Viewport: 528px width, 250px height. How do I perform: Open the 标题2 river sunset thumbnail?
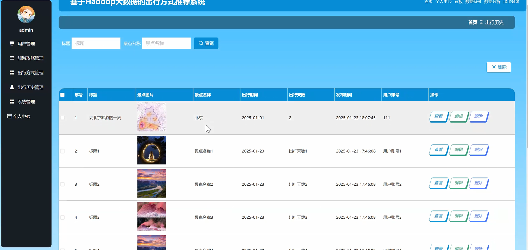(152, 183)
